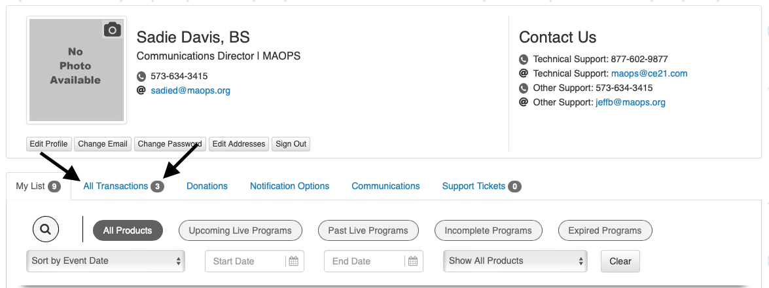Toggle the Upcoming Live Programs filter
Viewport: 769px width, 288px height.
point(240,230)
